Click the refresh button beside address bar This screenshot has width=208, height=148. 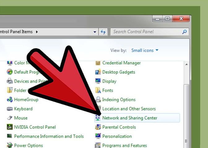(x=103, y=32)
